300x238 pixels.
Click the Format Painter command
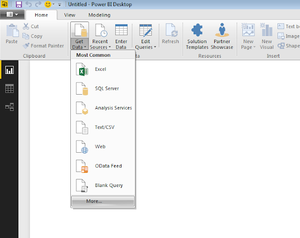click(43, 46)
